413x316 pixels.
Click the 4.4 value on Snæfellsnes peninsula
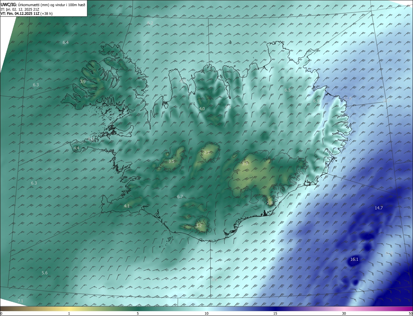point(76,148)
